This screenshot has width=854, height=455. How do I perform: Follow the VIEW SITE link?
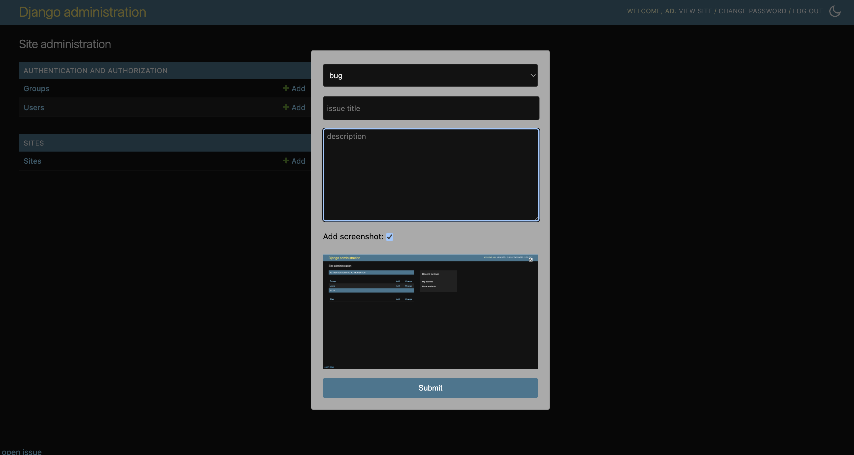(695, 11)
